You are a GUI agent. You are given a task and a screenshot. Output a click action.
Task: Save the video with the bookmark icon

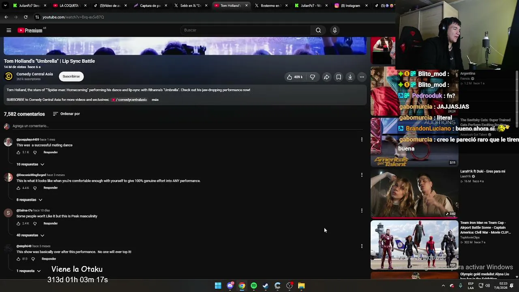tap(339, 77)
